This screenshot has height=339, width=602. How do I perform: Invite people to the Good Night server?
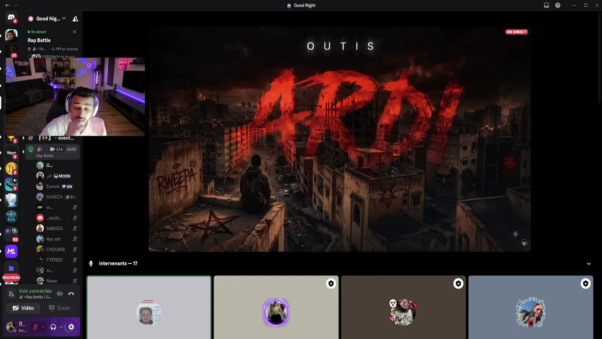pyautogui.click(x=75, y=19)
